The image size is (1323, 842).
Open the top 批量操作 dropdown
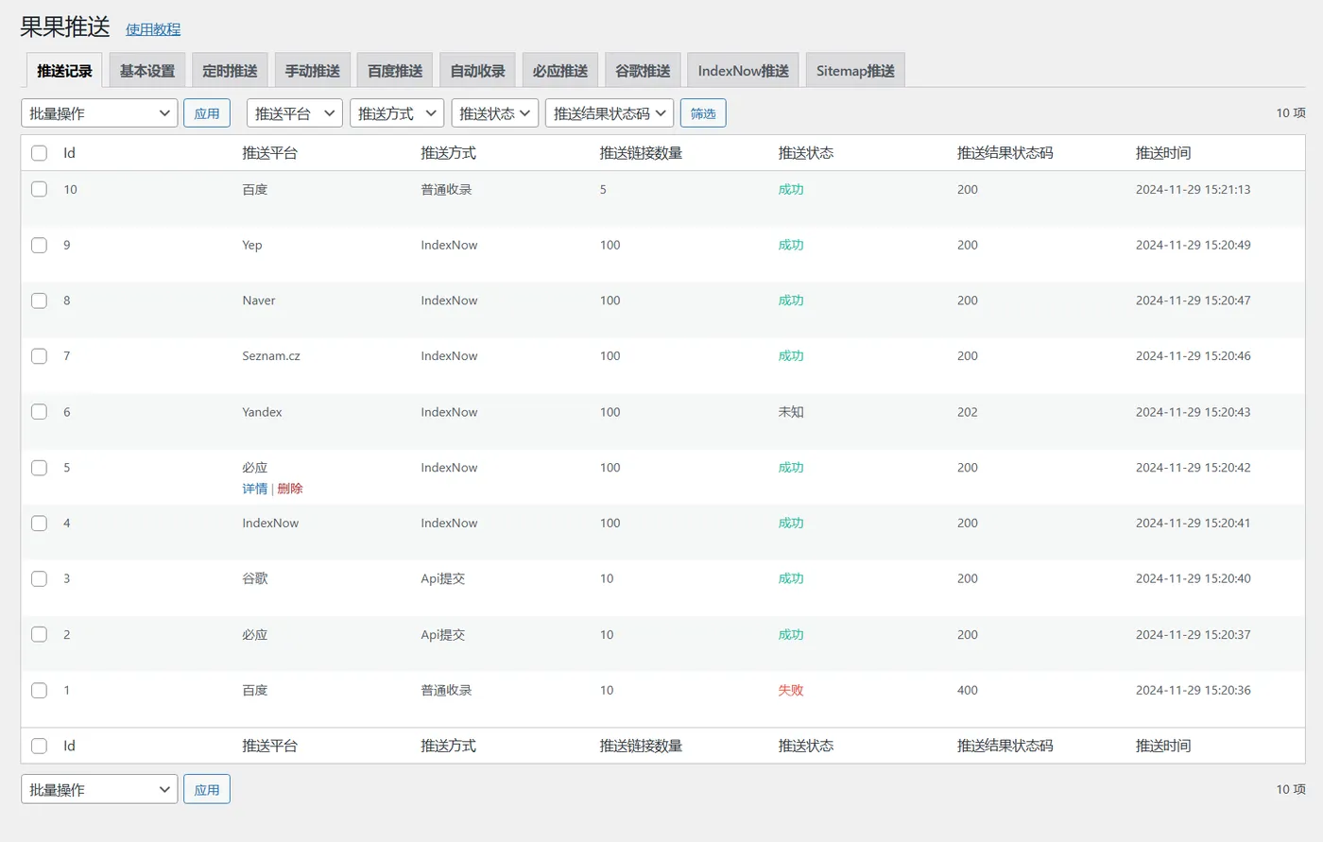pyautogui.click(x=99, y=113)
